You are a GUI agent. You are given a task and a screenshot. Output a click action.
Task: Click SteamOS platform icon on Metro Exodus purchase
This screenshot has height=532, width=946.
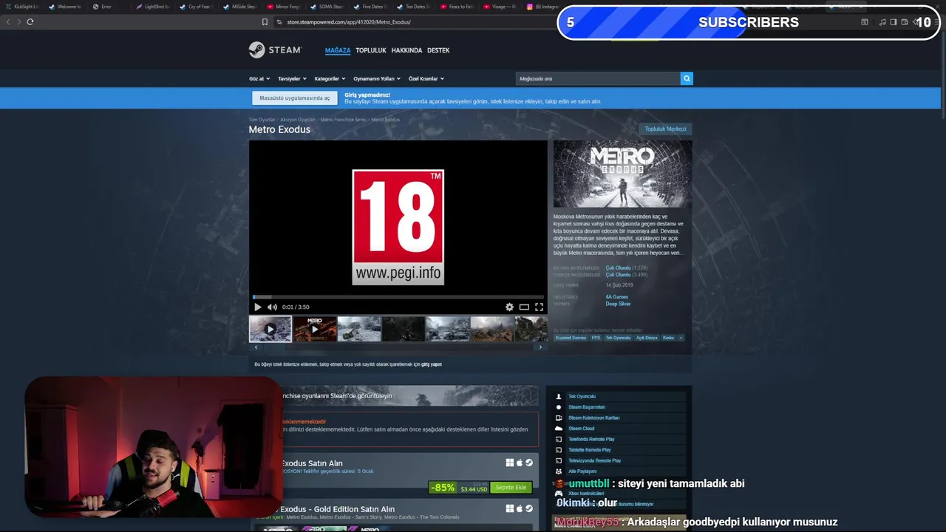point(528,463)
